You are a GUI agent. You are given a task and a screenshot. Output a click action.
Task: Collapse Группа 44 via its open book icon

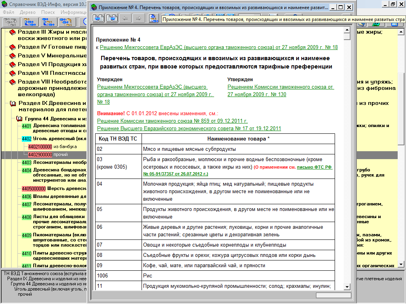tap(19, 119)
